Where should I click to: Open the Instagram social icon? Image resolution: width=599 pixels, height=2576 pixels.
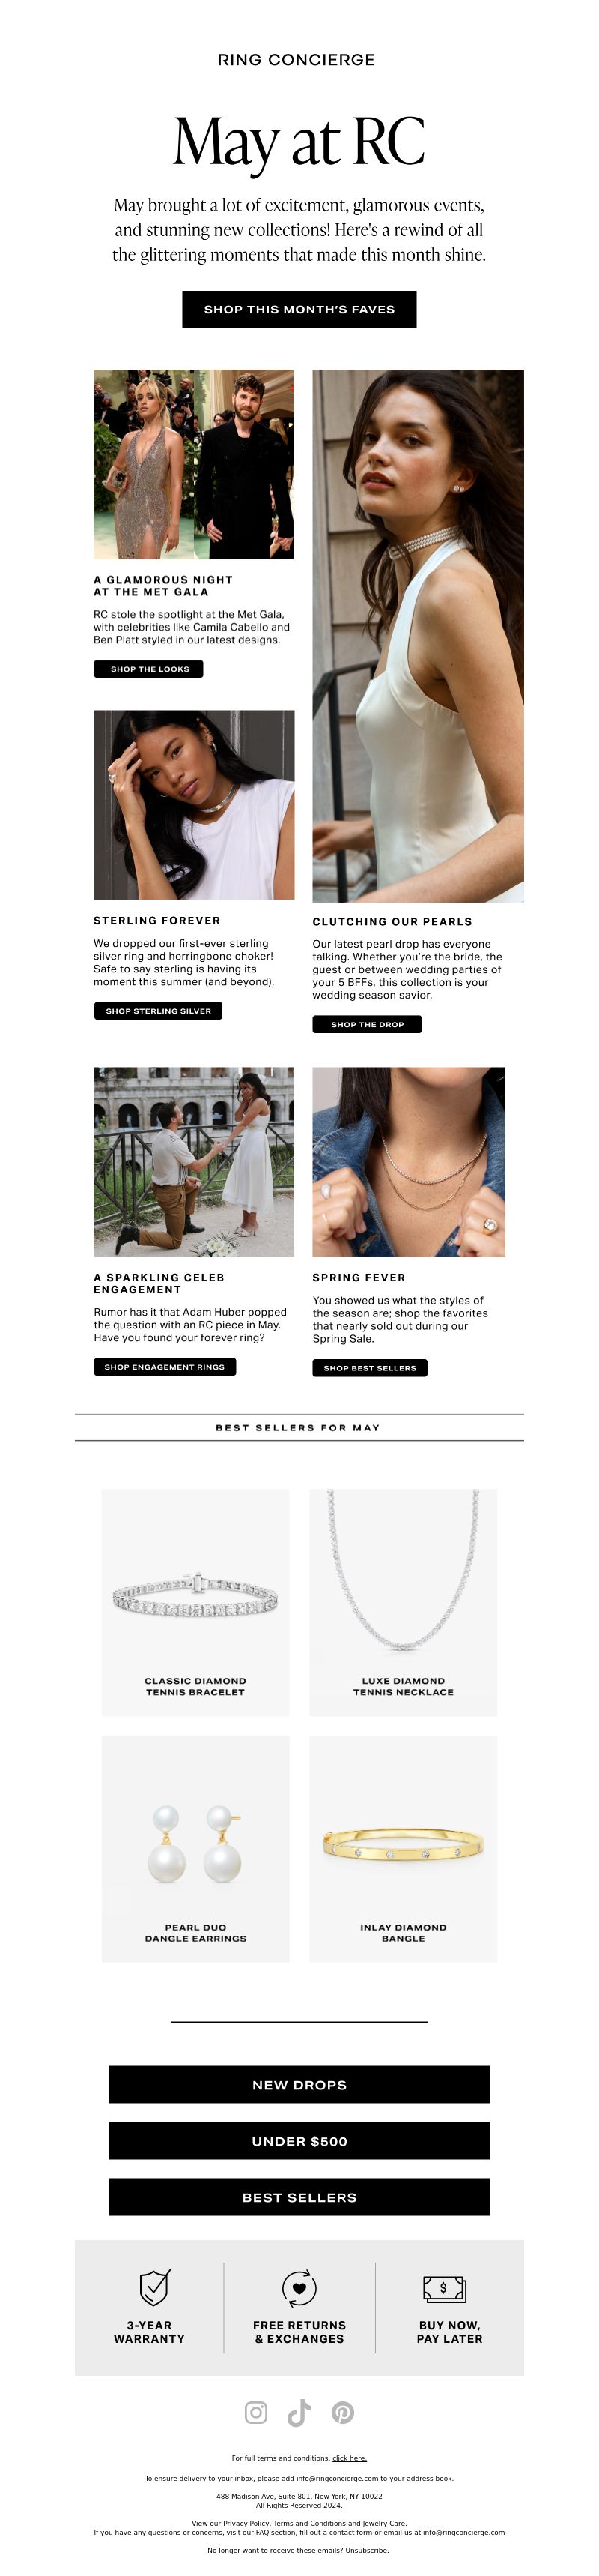255,2412
